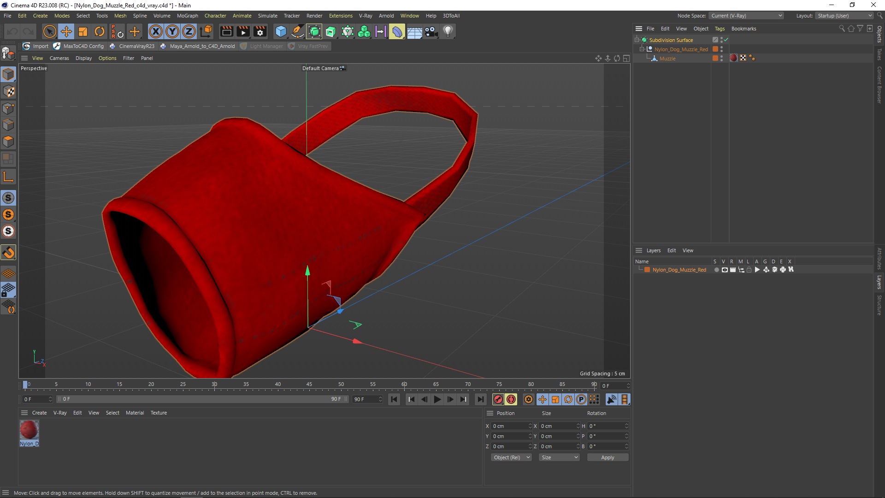
Task: Collapse the Subdivision Surface tree item
Action: click(x=637, y=40)
